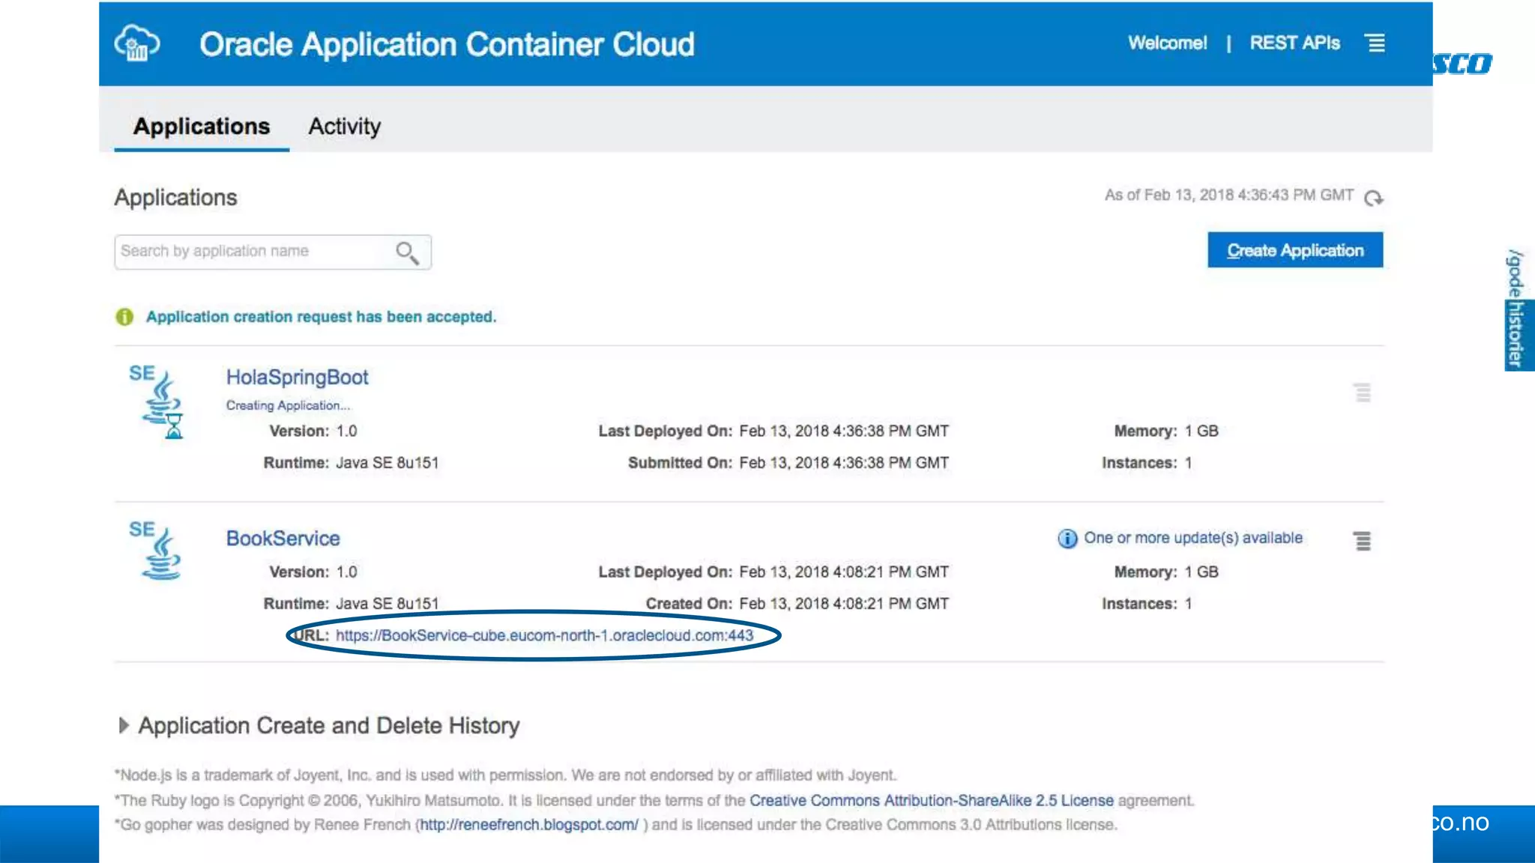
Task: Open the REST APIs link
Action: coord(1294,43)
